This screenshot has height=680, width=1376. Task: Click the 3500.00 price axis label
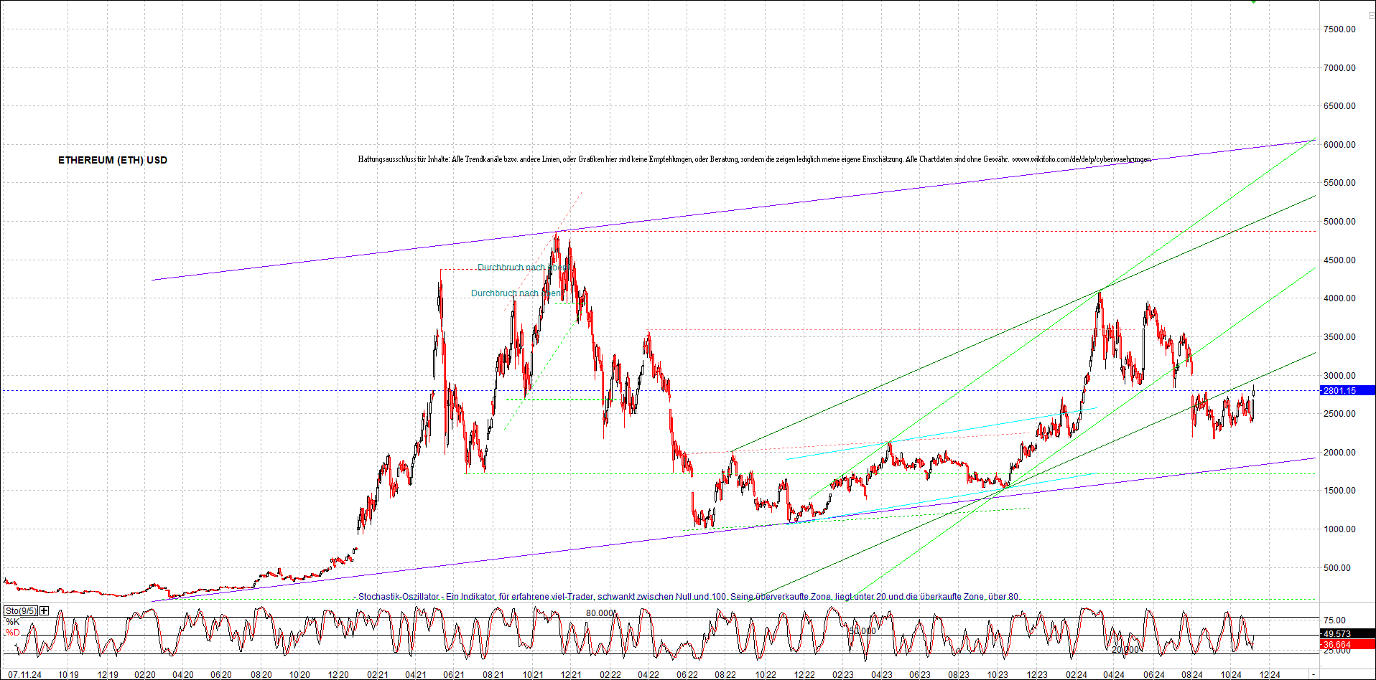tap(1339, 337)
